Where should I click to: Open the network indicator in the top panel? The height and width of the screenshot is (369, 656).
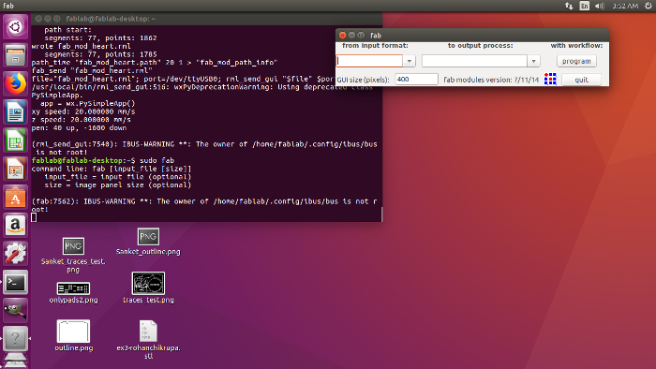pos(569,6)
